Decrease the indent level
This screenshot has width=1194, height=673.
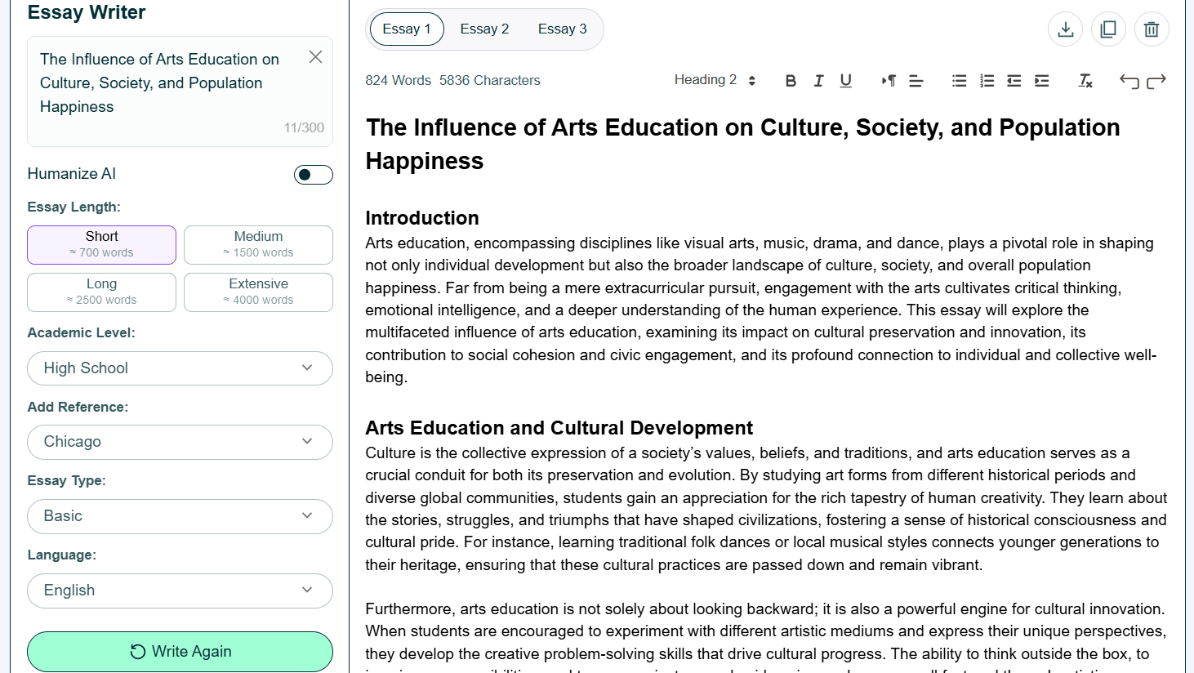coord(1014,81)
